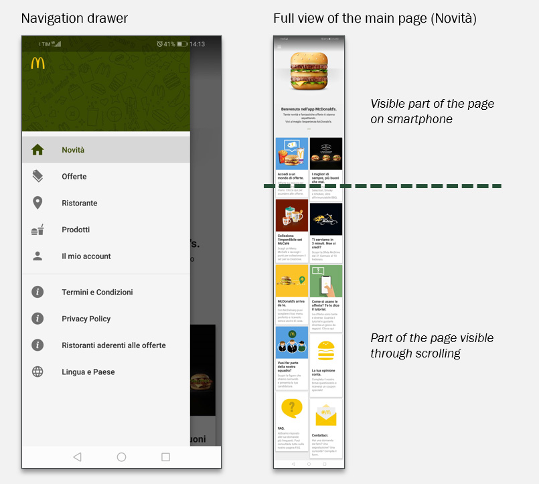Click the tag icon beside Offerte
Viewport: 539px width, 484px height.
tap(38, 176)
